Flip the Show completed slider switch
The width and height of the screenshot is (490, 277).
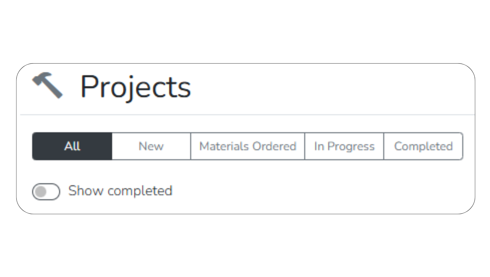click(x=46, y=191)
